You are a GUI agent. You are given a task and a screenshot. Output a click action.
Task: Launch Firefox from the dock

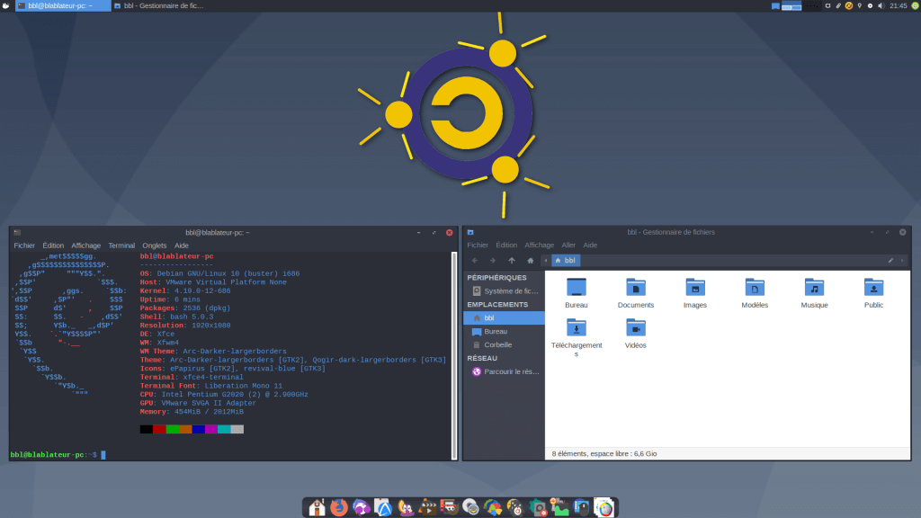339,507
